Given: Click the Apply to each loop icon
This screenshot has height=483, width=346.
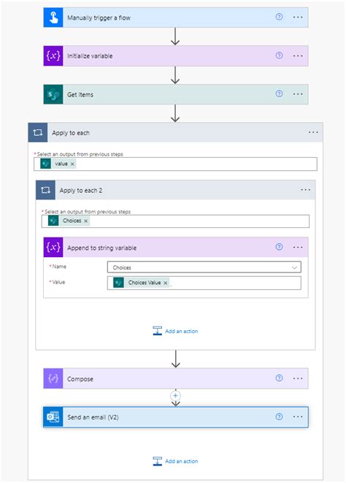Looking at the screenshot, I should pyautogui.click(x=38, y=132).
